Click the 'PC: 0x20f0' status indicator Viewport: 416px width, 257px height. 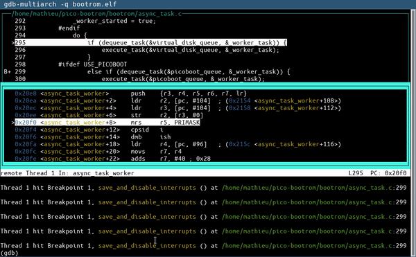388,173
